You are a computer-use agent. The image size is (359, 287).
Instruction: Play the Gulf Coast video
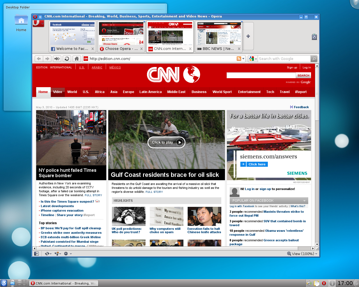coord(167,142)
